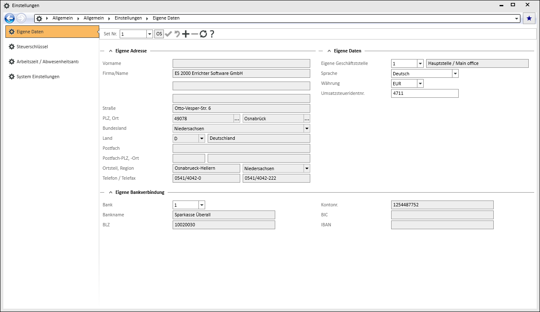Viewport: 540px width, 312px height.
Task: Collapse the Eigene Daten section header
Action: (x=329, y=51)
